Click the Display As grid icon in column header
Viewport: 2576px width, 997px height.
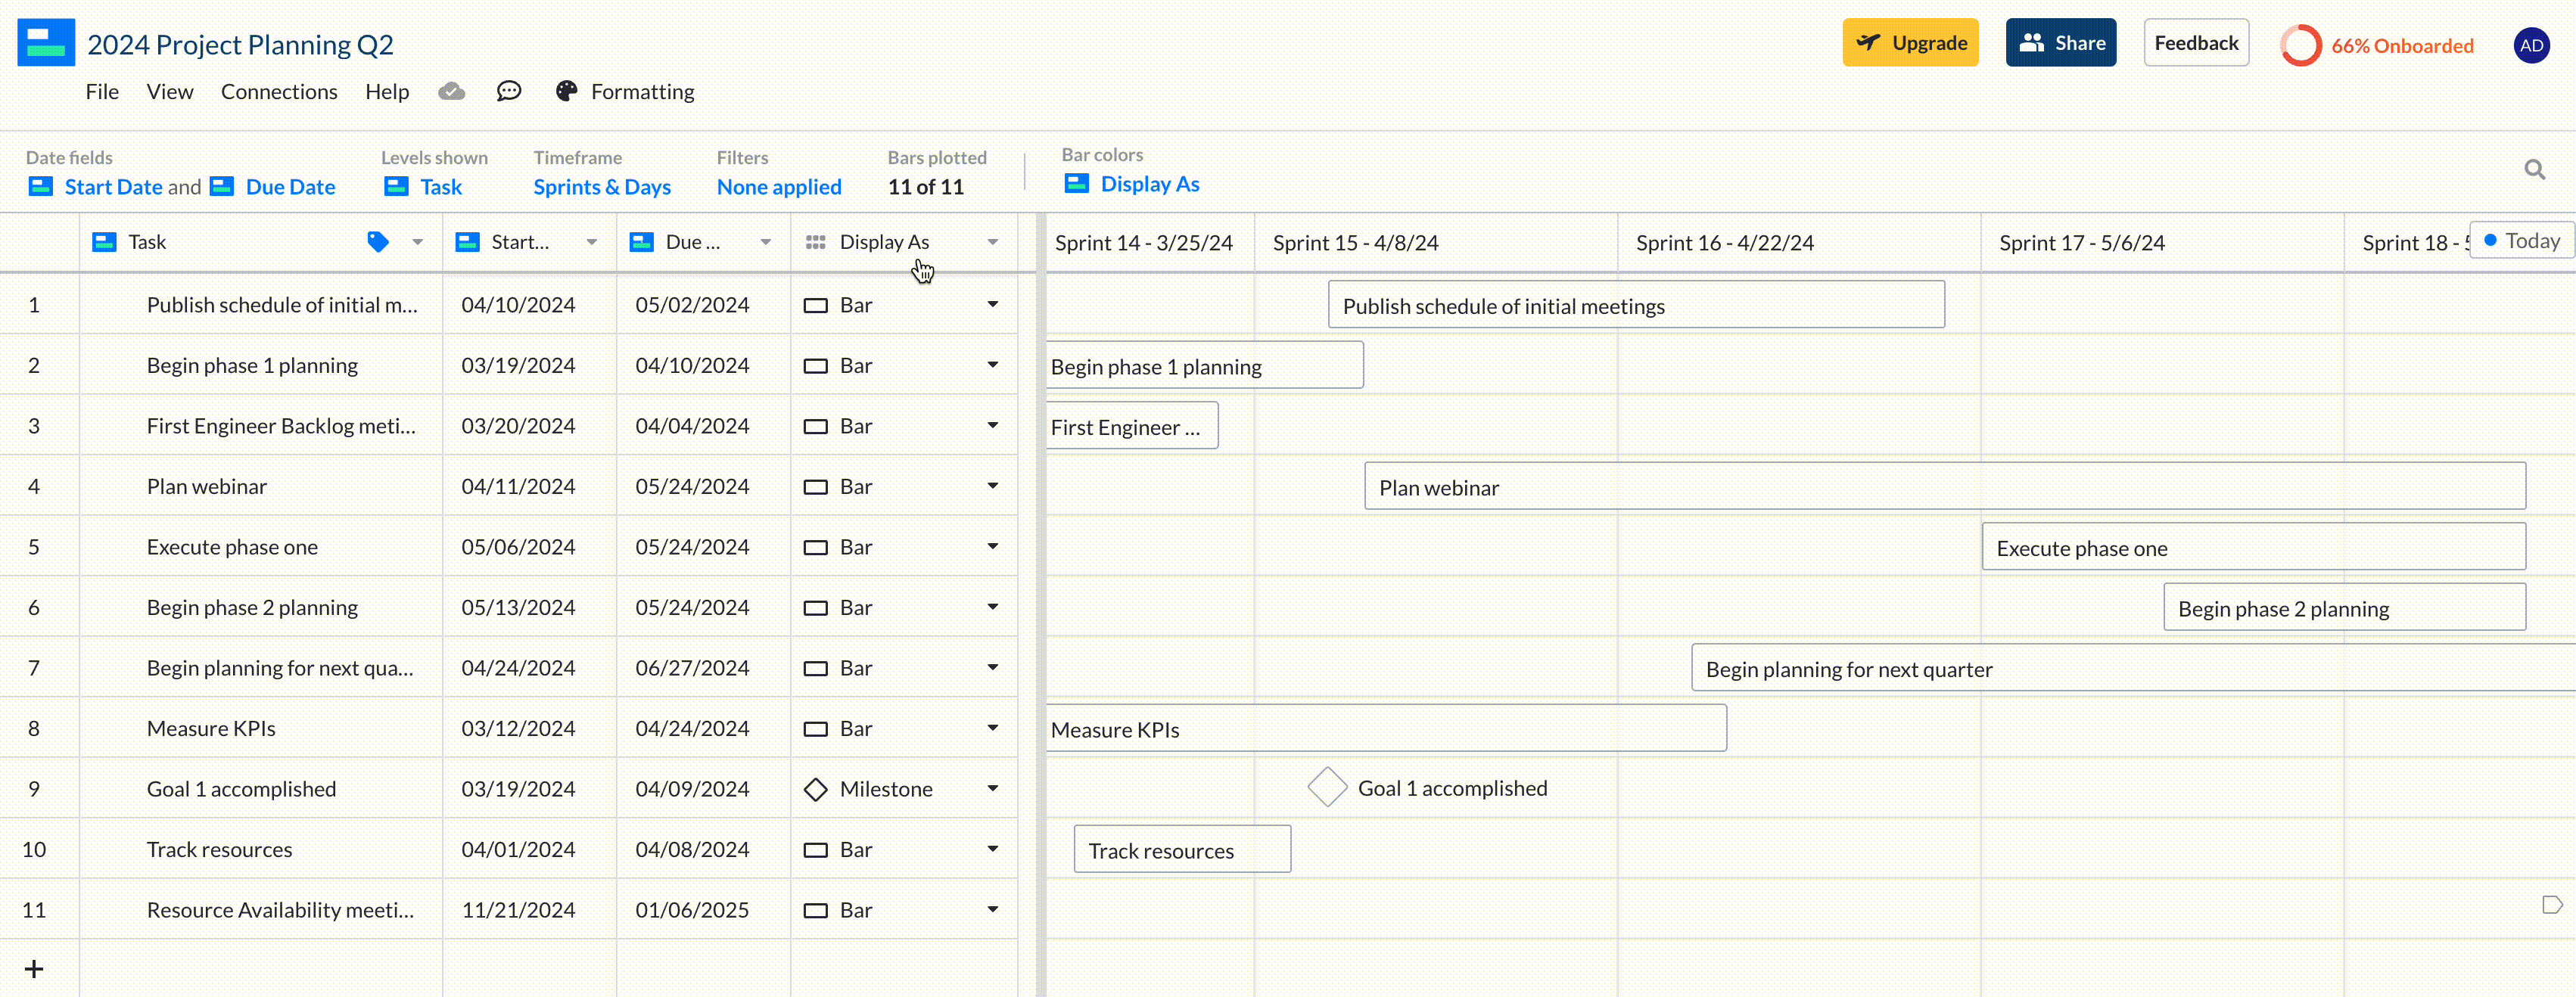click(815, 241)
